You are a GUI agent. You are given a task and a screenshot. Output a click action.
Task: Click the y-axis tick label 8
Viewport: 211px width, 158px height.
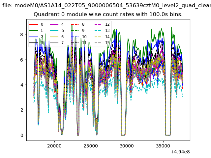21,35
